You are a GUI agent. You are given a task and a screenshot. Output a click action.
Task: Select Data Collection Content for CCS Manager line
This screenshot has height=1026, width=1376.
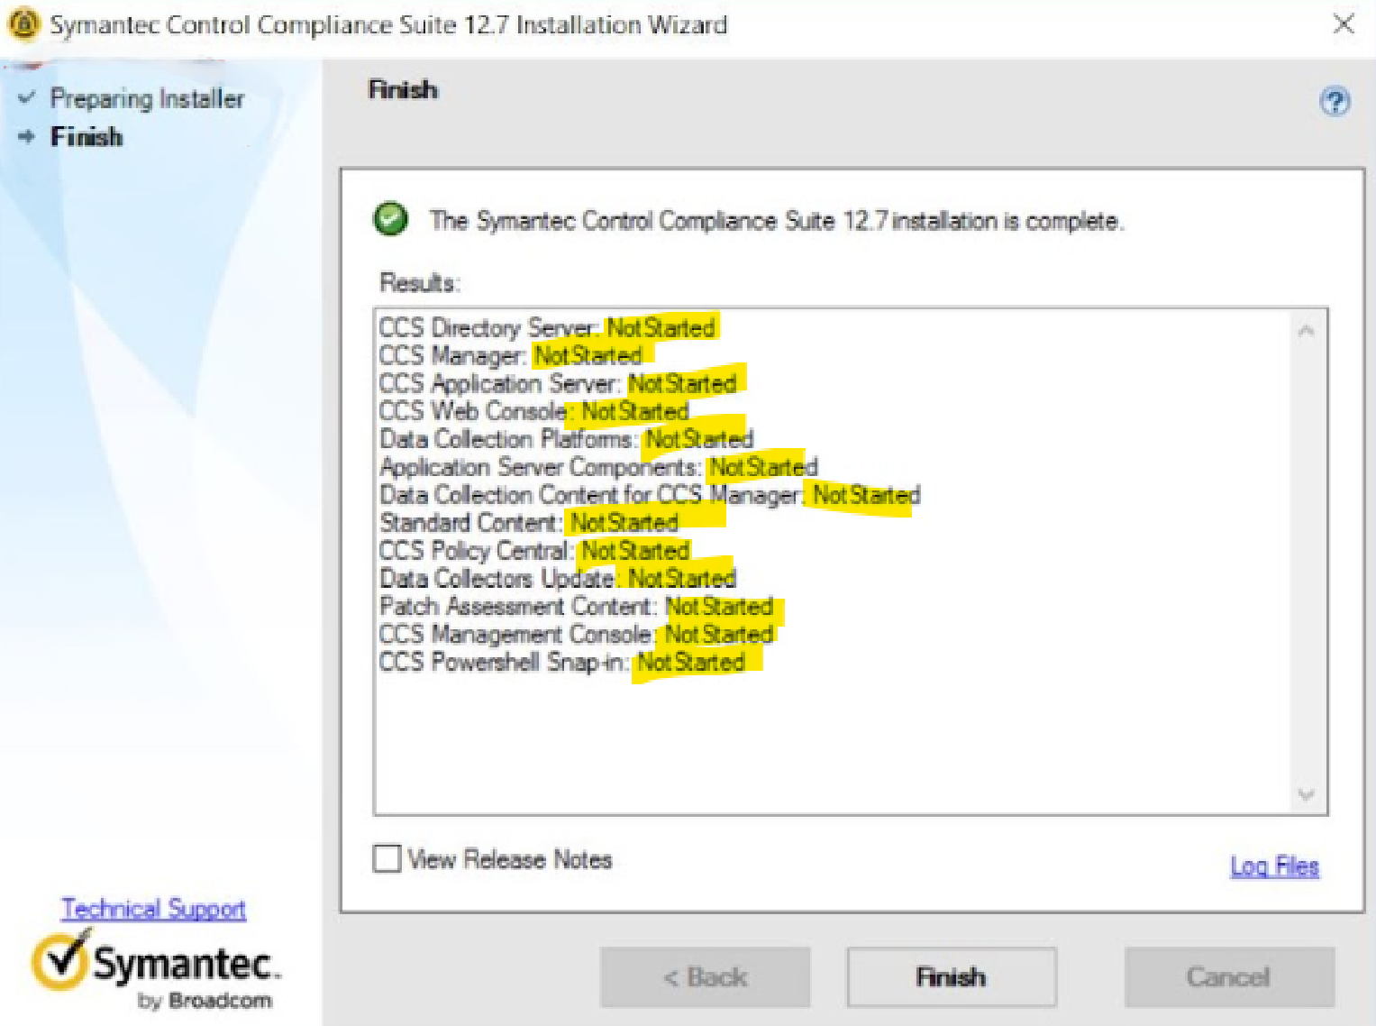click(650, 495)
